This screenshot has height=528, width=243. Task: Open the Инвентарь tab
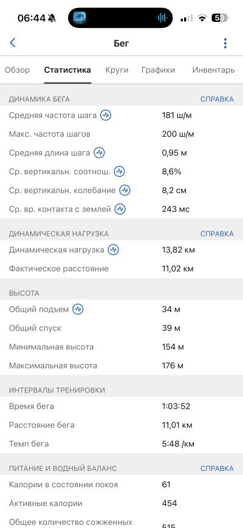[213, 70]
